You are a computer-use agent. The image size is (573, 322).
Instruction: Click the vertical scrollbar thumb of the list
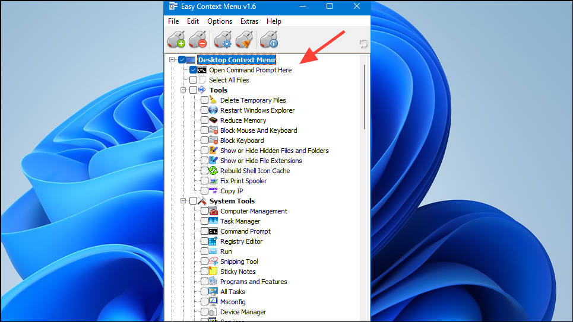click(x=365, y=97)
